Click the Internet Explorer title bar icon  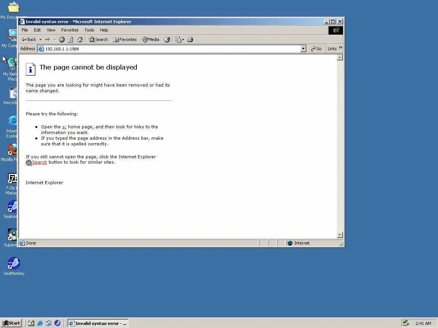click(22, 22)
